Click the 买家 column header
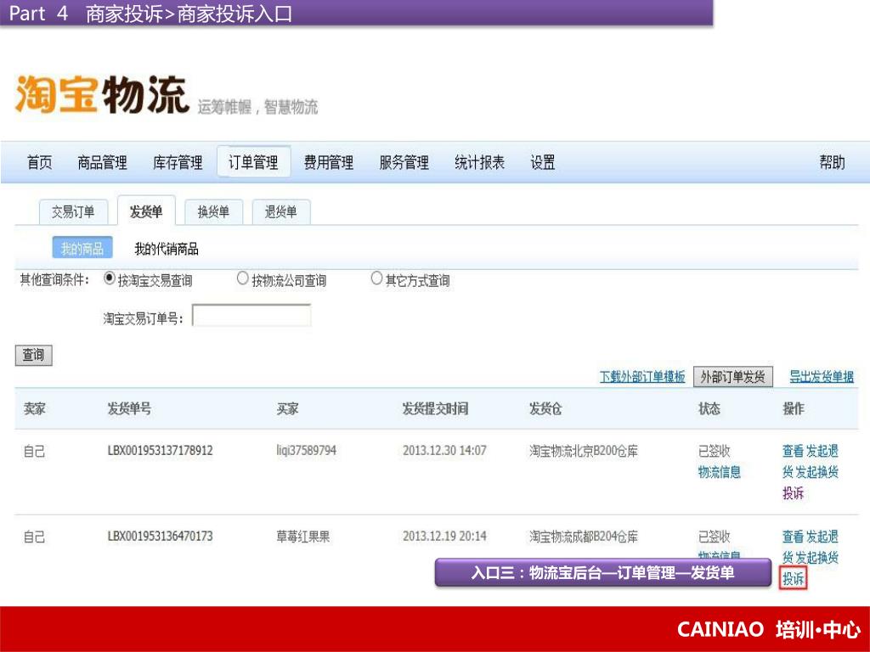The height and width of the screenshot is (652, 870). point(287,409)
